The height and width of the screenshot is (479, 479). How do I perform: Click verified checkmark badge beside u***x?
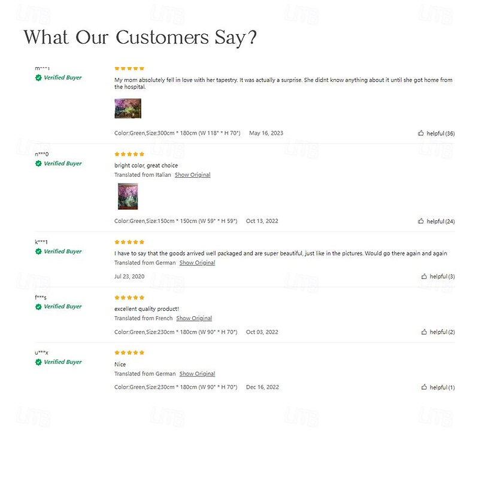click(x=38, y=362)
